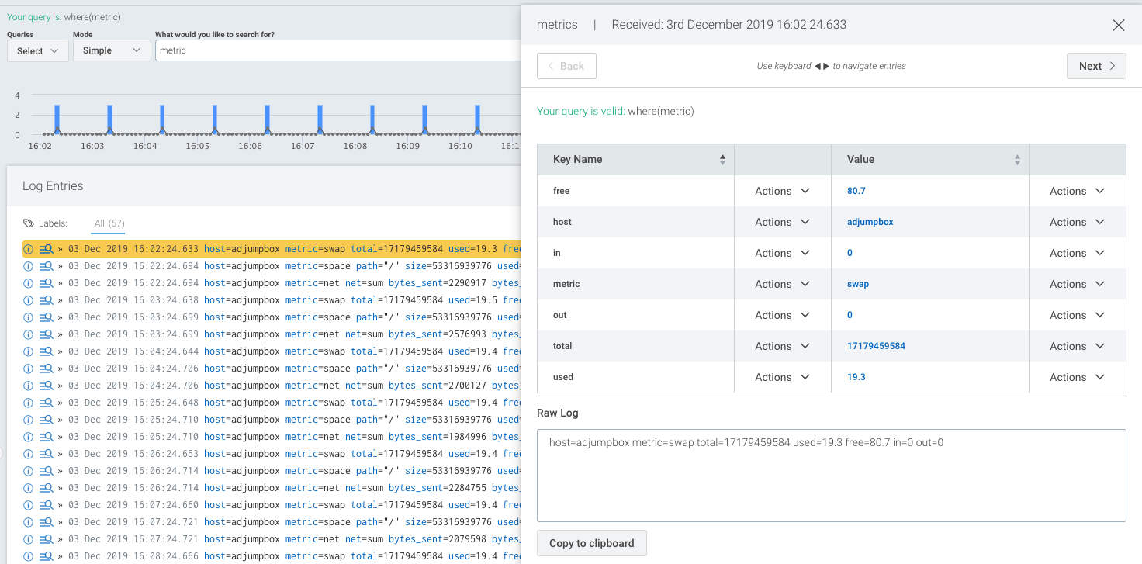Expand key Actions for the used row
1142x564 pixels.
coord(782,377)
